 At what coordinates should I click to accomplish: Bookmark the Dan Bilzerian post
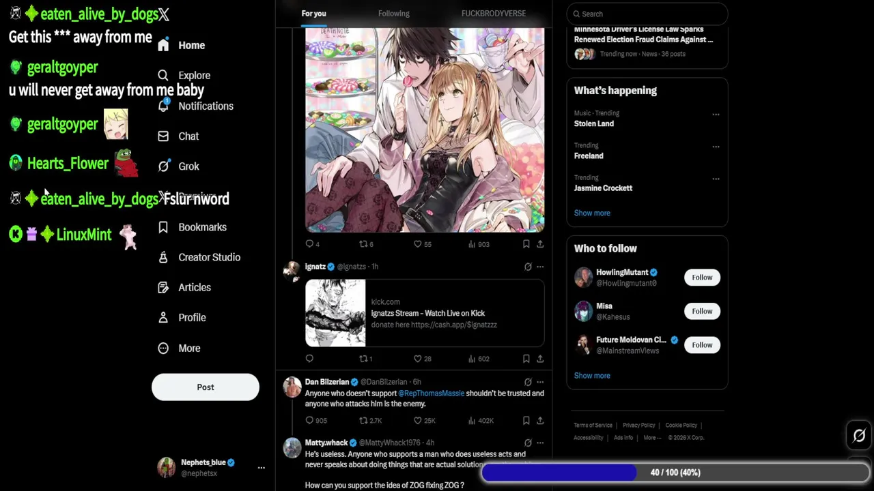tap(526, 421)
